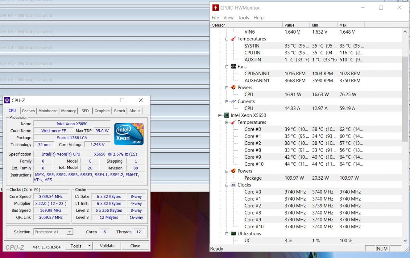Click the Close button in CPU-Z
Screen dimensions: 410x258
(135, 246)
